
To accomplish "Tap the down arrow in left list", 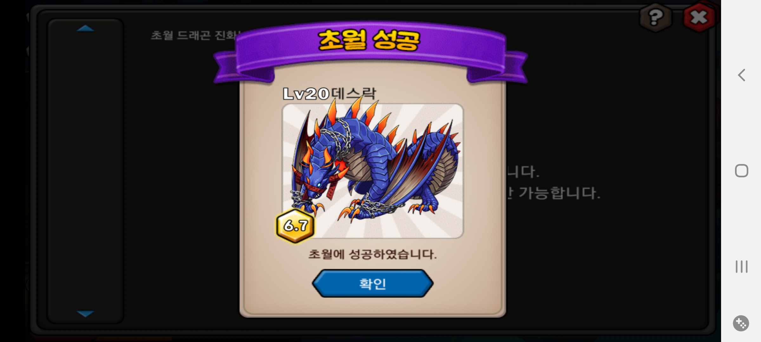I will [85, 313].
